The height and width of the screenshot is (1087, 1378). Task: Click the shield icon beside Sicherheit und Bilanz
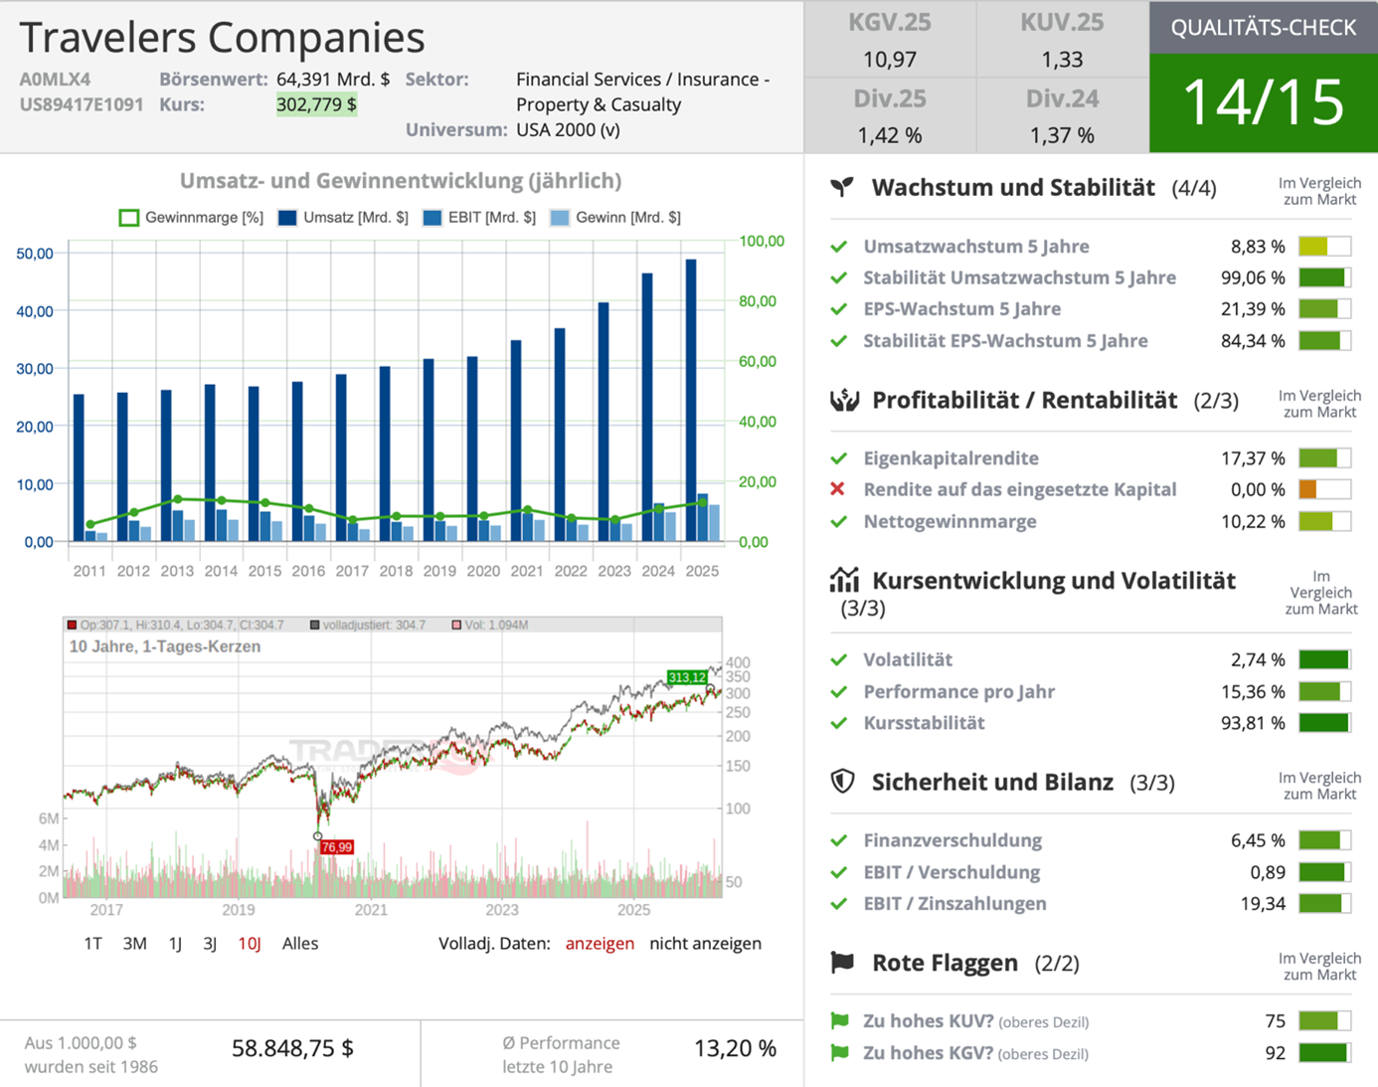(842, 782)
